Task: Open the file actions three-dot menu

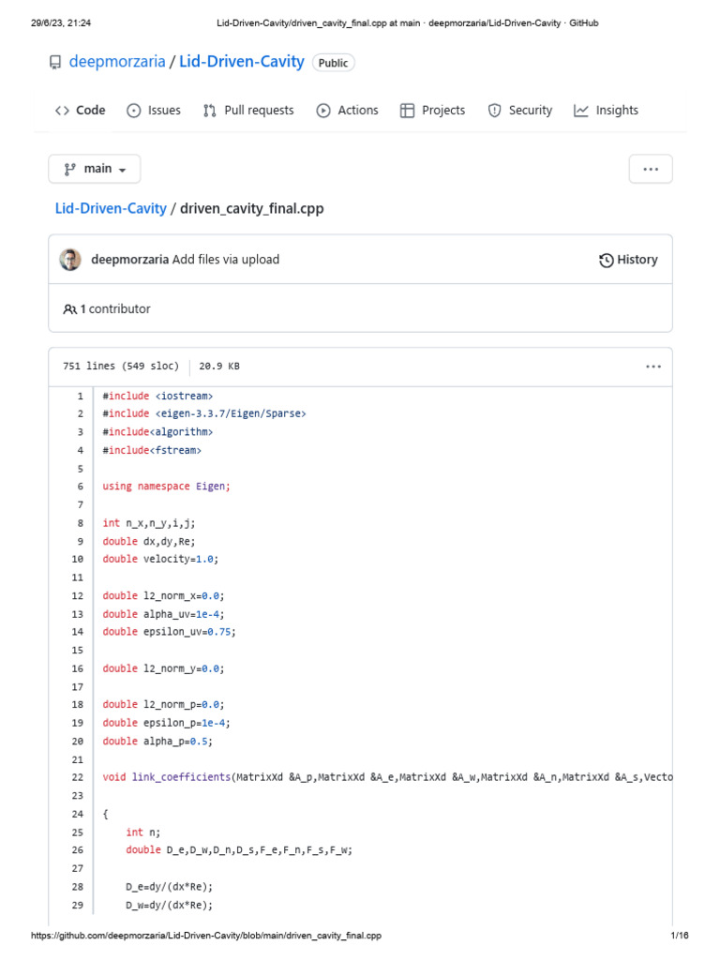Action: coord(652,367)
